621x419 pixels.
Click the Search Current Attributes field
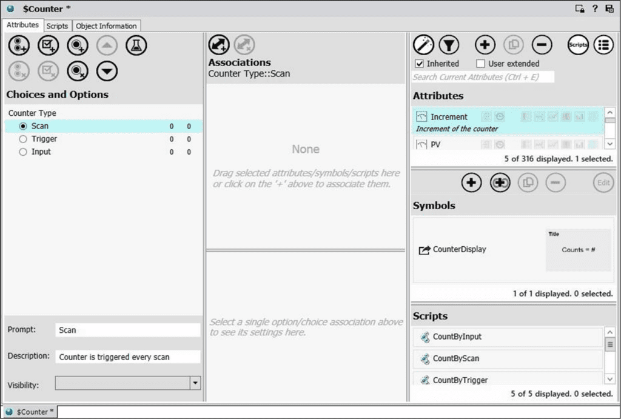click(x=482, y=77)
